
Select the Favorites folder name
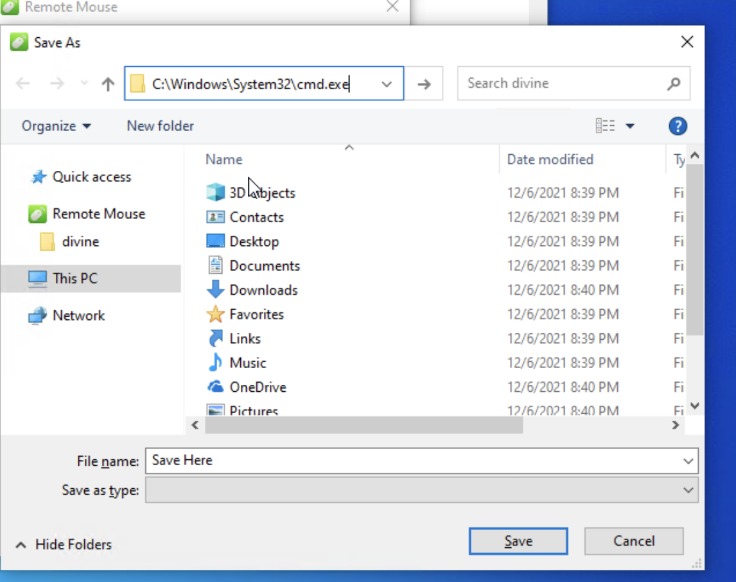click(257, 315)
